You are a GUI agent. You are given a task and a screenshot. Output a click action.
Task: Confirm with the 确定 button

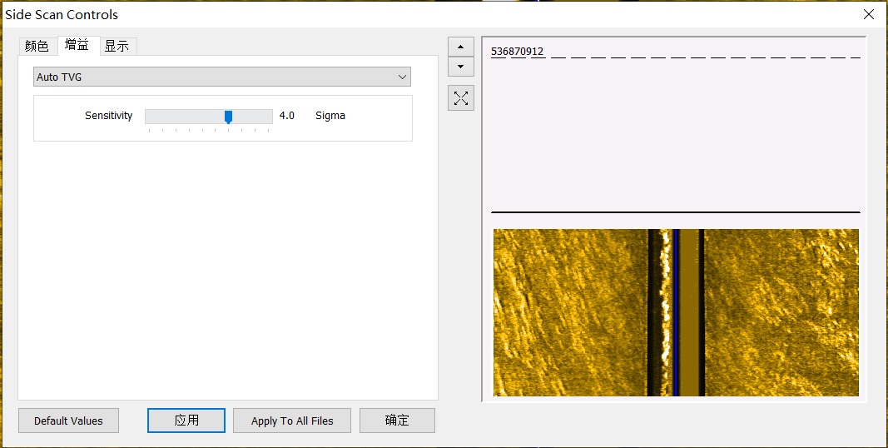397,421
